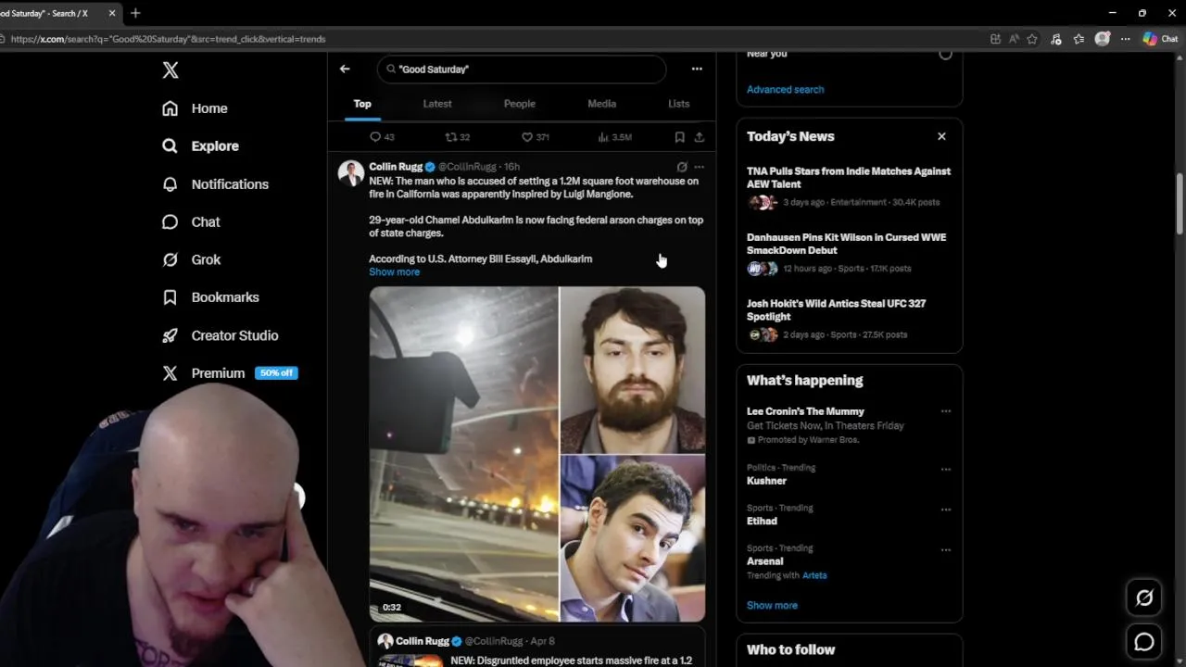Open Collin Rugg's profile avatar
This screenshot has width=1186, height=667.
(351, 173)
